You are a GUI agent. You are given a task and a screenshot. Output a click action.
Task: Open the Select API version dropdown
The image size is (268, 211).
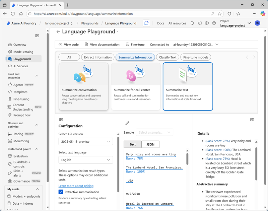(x=85, y=142)
